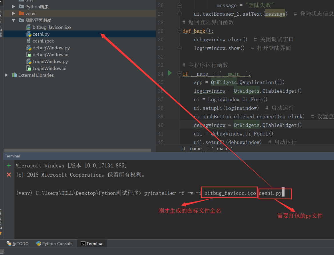Click the 图形界面测试 folder icon

tap(21, 20)
